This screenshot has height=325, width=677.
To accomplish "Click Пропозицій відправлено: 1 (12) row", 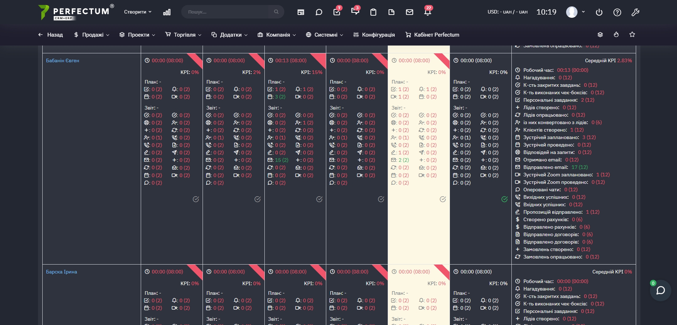I will click(x=557, y=212).
